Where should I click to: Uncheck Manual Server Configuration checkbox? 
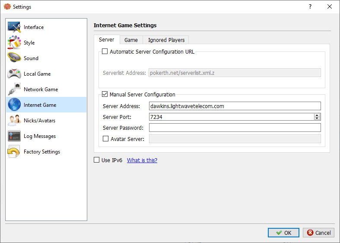(x=105, y=94)
